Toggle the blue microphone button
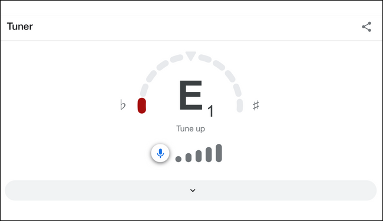The width and height of the screenshot is (383, 221). point(160,153)
